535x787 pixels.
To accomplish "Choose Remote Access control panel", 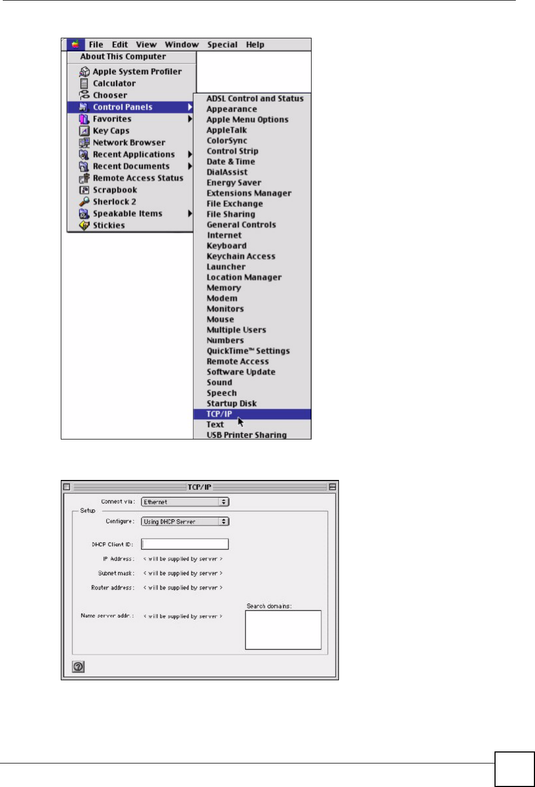I will point(238,362).
